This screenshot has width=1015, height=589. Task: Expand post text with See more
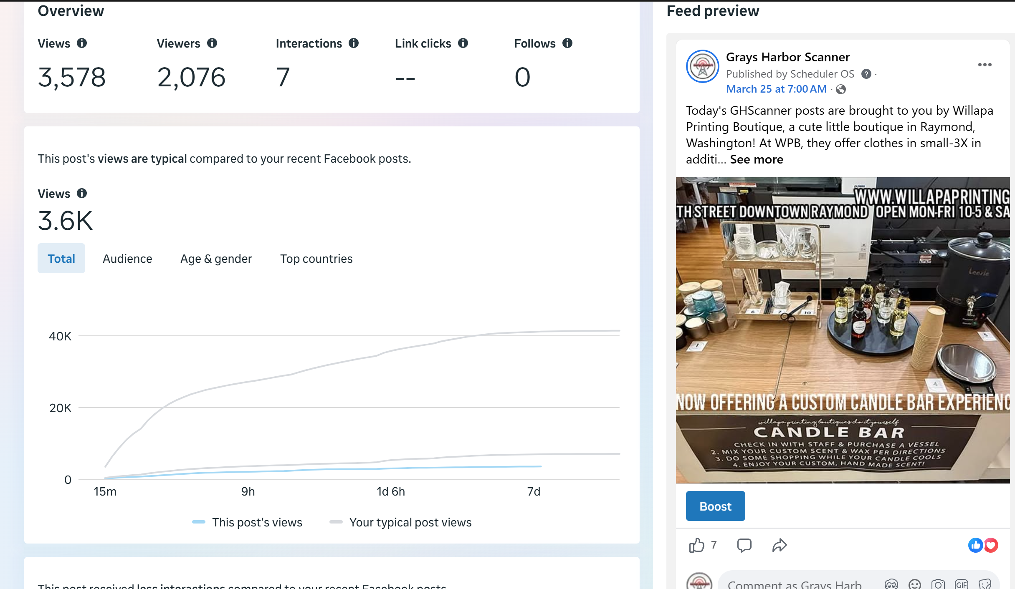point(756,159)
